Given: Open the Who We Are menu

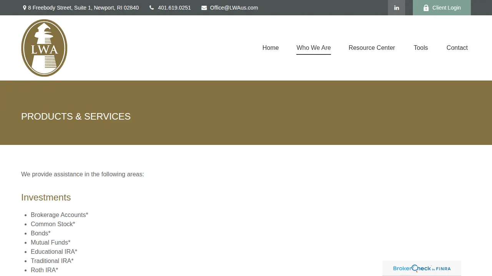Looking at the screenshot, I should pos(314,48).
